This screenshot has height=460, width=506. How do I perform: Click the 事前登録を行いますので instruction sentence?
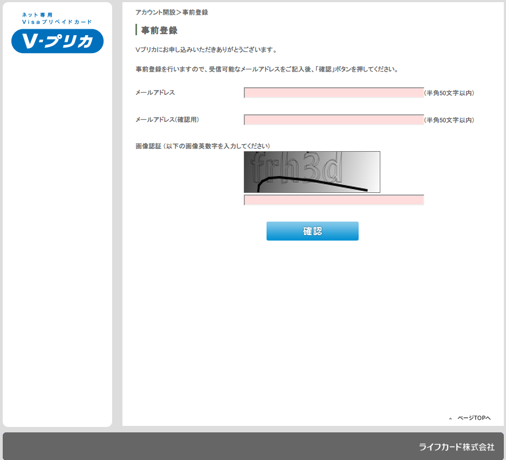click(267, 70)
